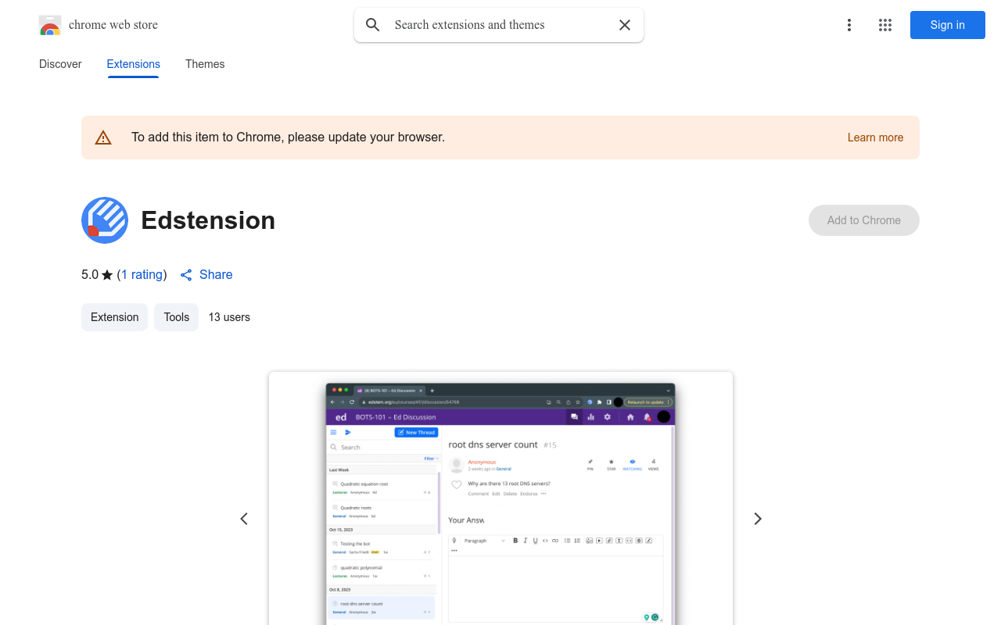Open the Google apps grid
Image resolution: width=1001 pixels, height=625 pixels.
[x=885, y=25]
